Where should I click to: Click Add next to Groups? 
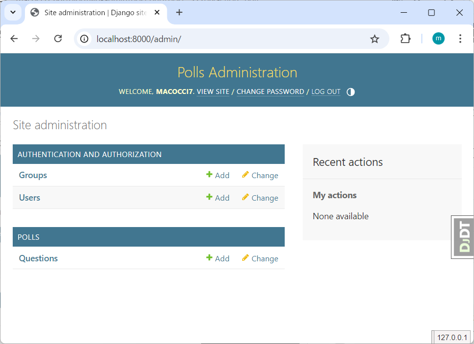coord(218,175)
